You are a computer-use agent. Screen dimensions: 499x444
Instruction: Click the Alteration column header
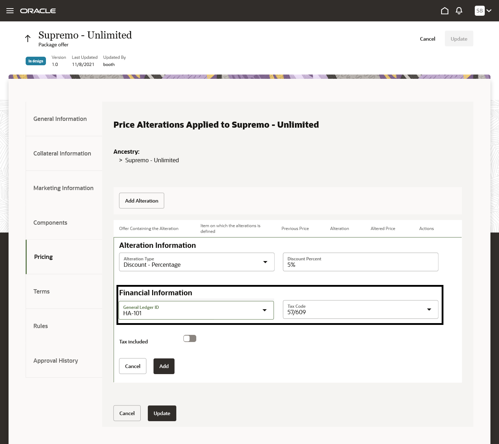pyautogui.click(x=339, y=229)
